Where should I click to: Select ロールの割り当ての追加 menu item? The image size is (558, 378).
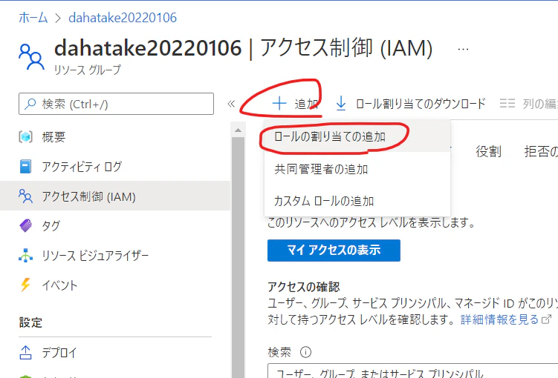[x=357, y=136]
